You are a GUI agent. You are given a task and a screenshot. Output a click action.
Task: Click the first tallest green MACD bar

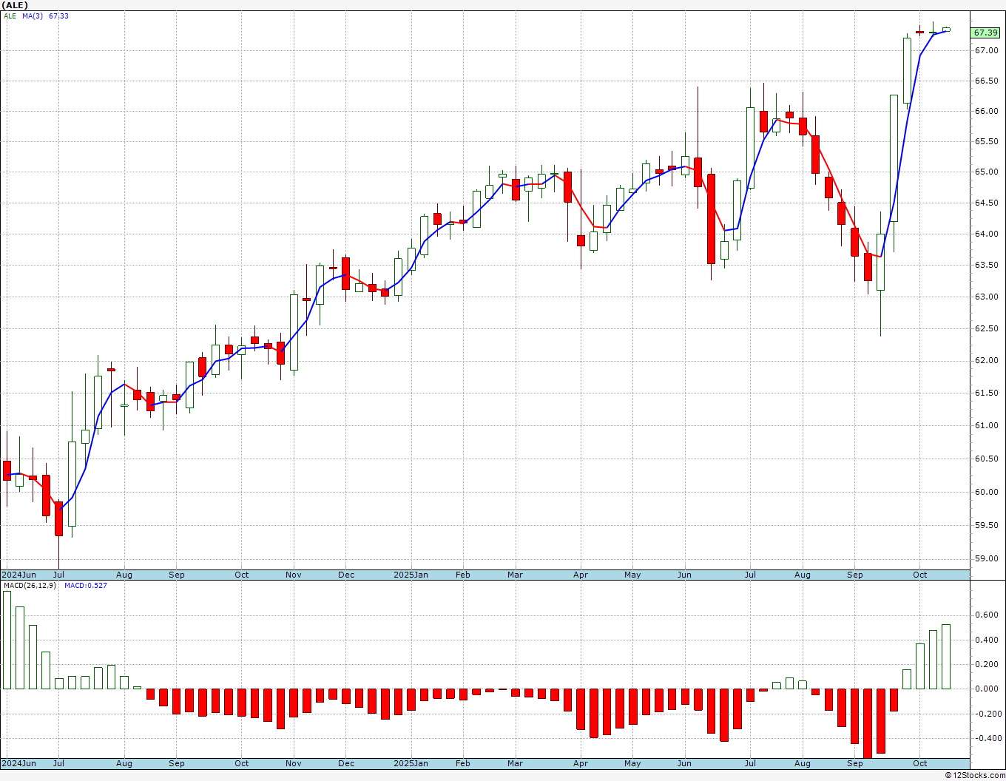pos(7,640)
